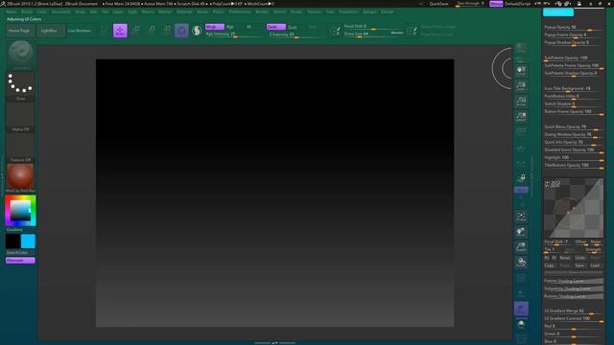
Task: Toggle the Live Boolean button
Action: click(x=79, y=31)
